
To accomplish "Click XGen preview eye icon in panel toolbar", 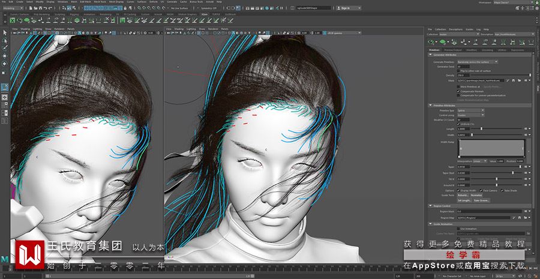I will point(431,42).
